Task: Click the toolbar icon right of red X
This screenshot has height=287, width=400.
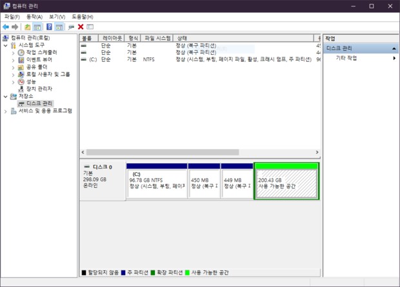Action: (x=90, y=27)
